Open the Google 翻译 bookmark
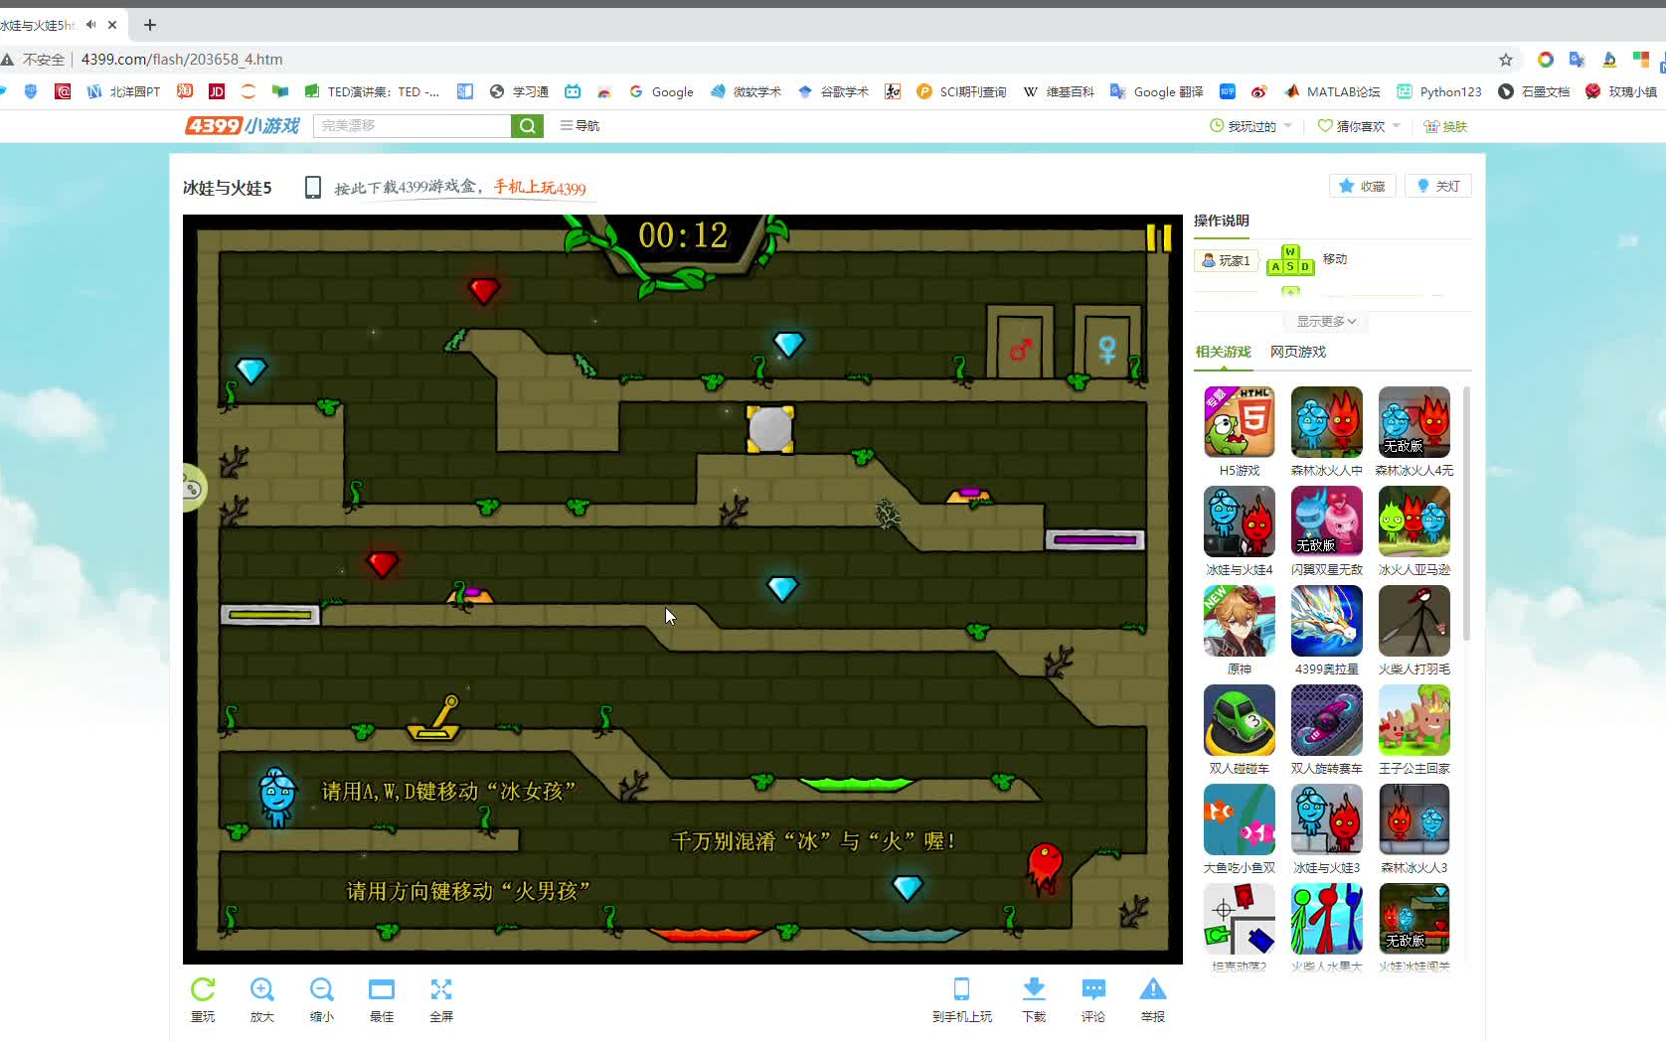1666x1041 pixels. [1156, 91]
